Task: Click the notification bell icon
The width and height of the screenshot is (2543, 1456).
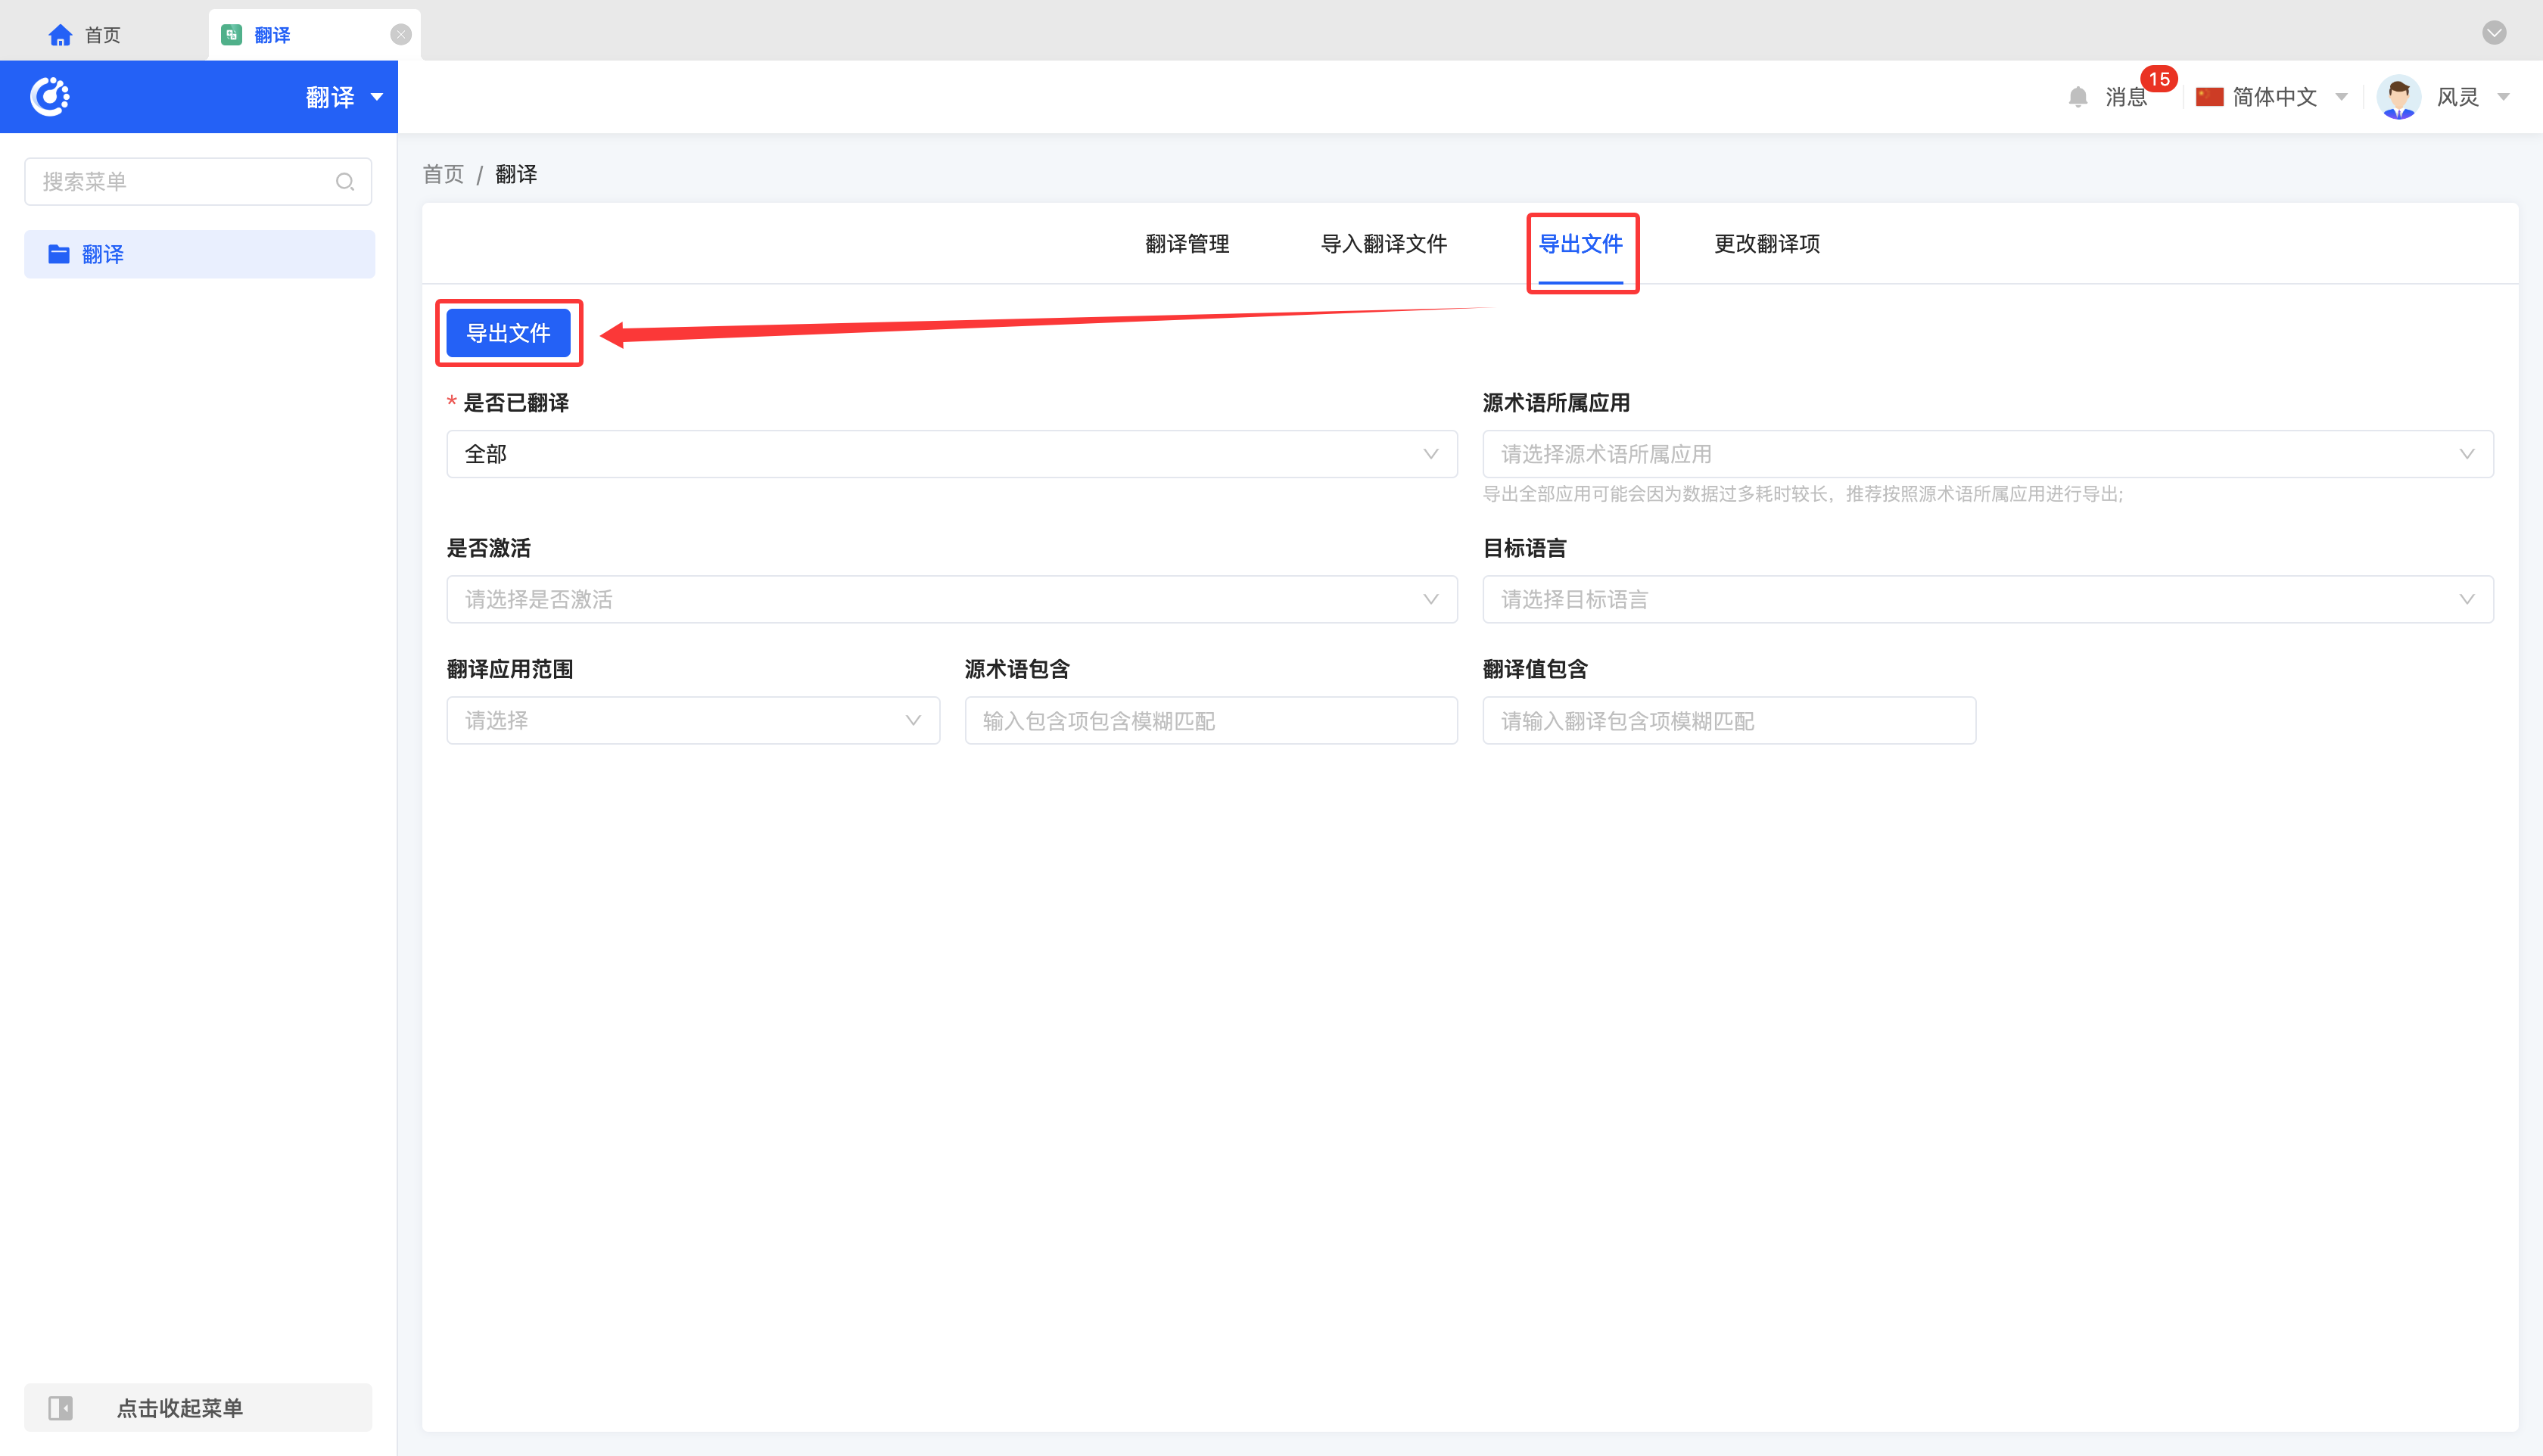Action: click(2078, 97)
